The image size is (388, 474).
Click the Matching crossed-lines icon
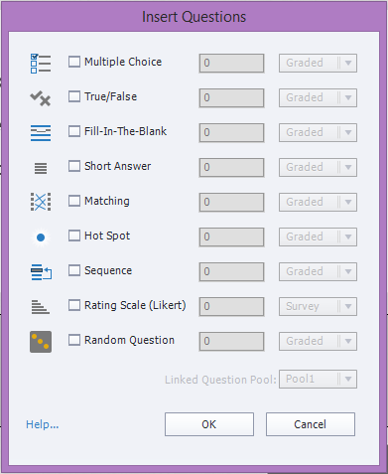[41, 202]
